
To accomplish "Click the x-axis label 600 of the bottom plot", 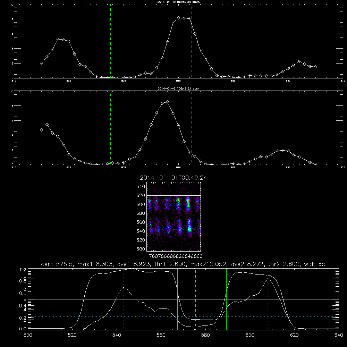I will tap(250, 335).
